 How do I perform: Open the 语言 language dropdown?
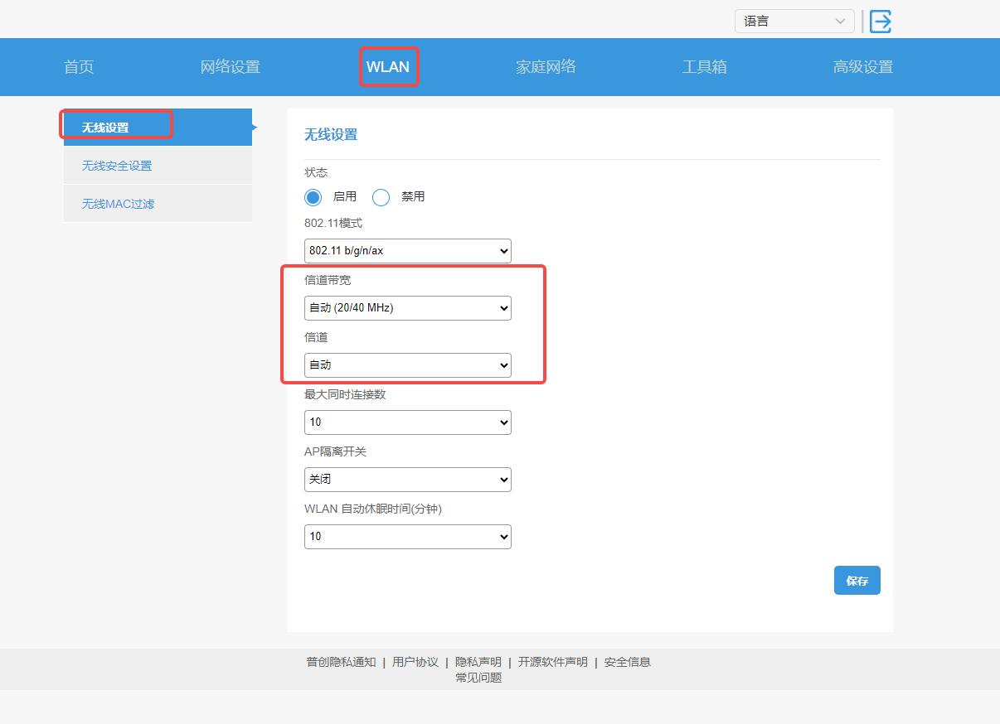point(794,22)
